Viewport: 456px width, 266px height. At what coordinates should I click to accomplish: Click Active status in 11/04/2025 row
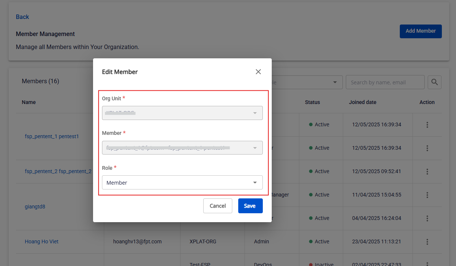(x=319, y=195)
